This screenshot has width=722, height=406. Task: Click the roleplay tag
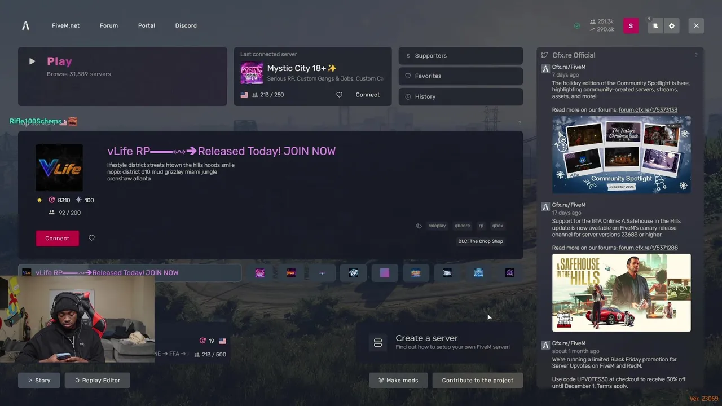[437, 226]
